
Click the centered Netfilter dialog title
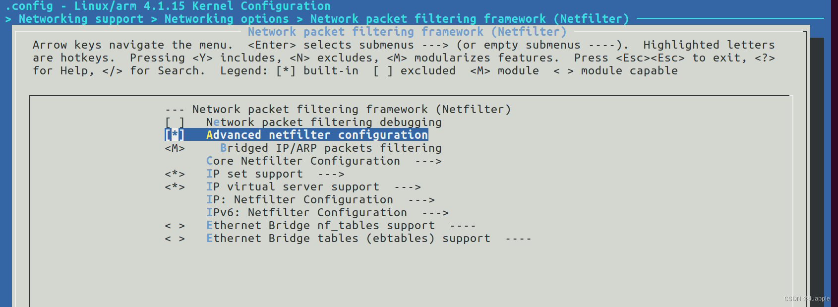click(x=407, y=32)
